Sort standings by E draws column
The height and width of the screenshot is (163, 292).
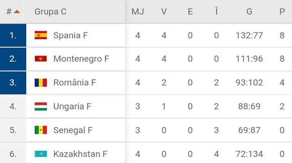(x=190, y=12)
